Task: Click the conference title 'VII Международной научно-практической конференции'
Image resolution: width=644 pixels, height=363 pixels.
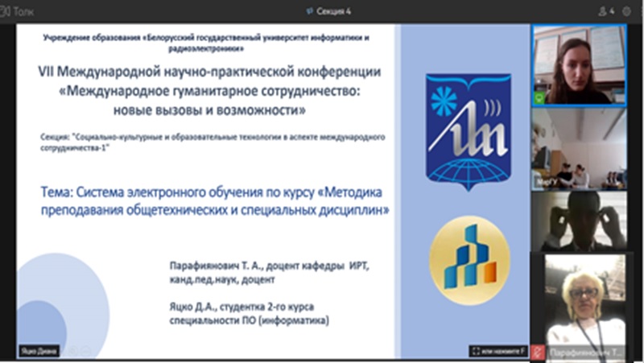Action: pyautogui.click(x=209, y=72)
